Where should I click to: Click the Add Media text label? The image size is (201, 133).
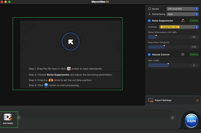coord(8,123)
